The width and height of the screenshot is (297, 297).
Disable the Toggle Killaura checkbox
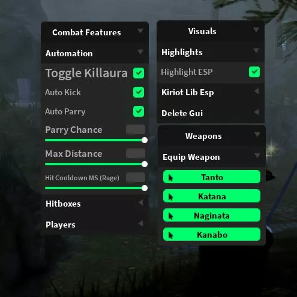click(x=139, y=73)
